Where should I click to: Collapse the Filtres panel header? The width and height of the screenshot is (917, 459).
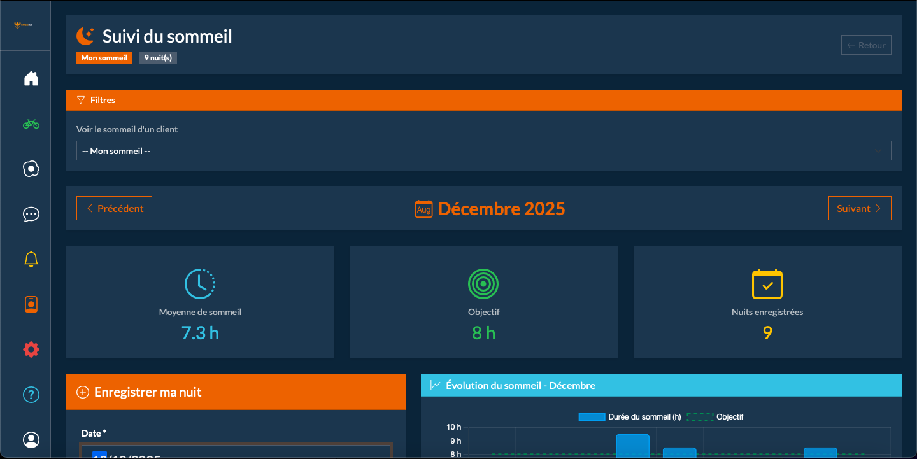[483, 100]
